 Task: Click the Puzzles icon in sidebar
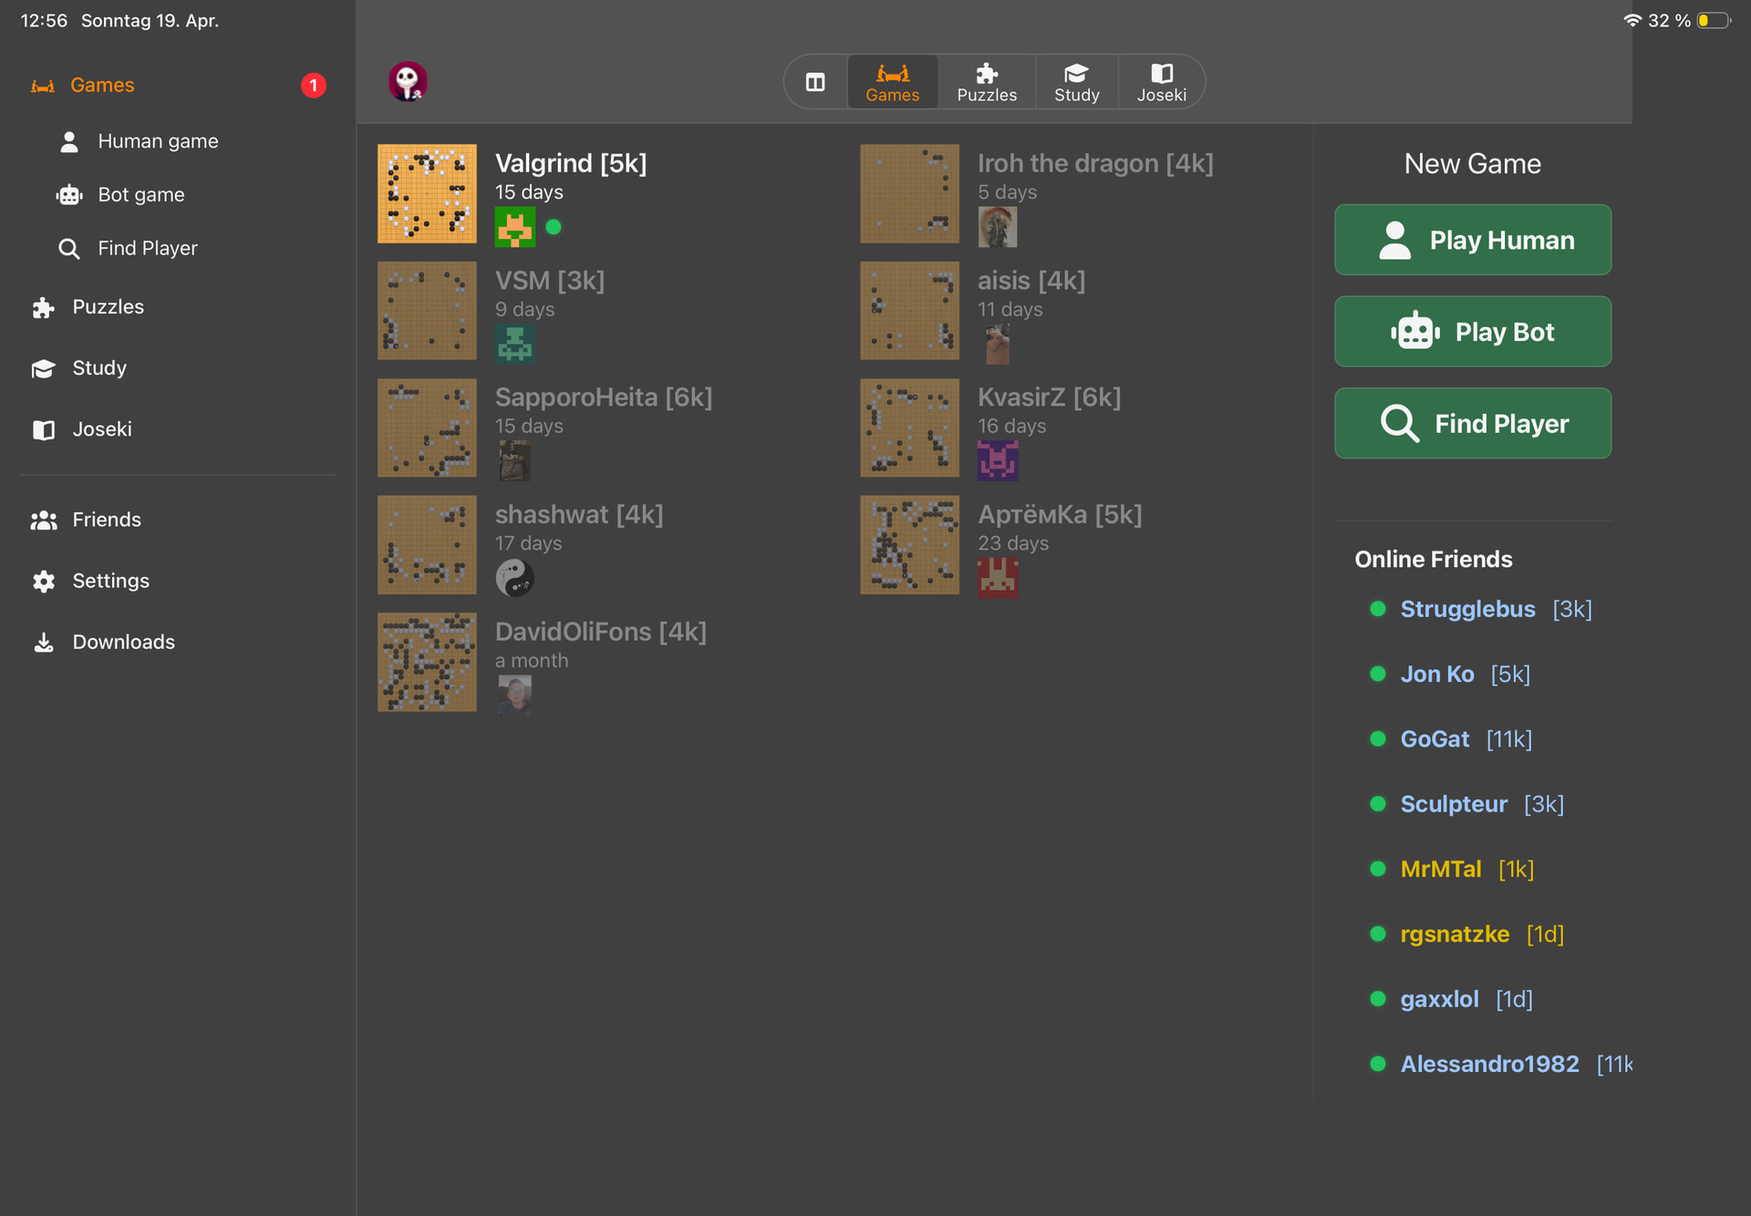[x=44, y=307]
